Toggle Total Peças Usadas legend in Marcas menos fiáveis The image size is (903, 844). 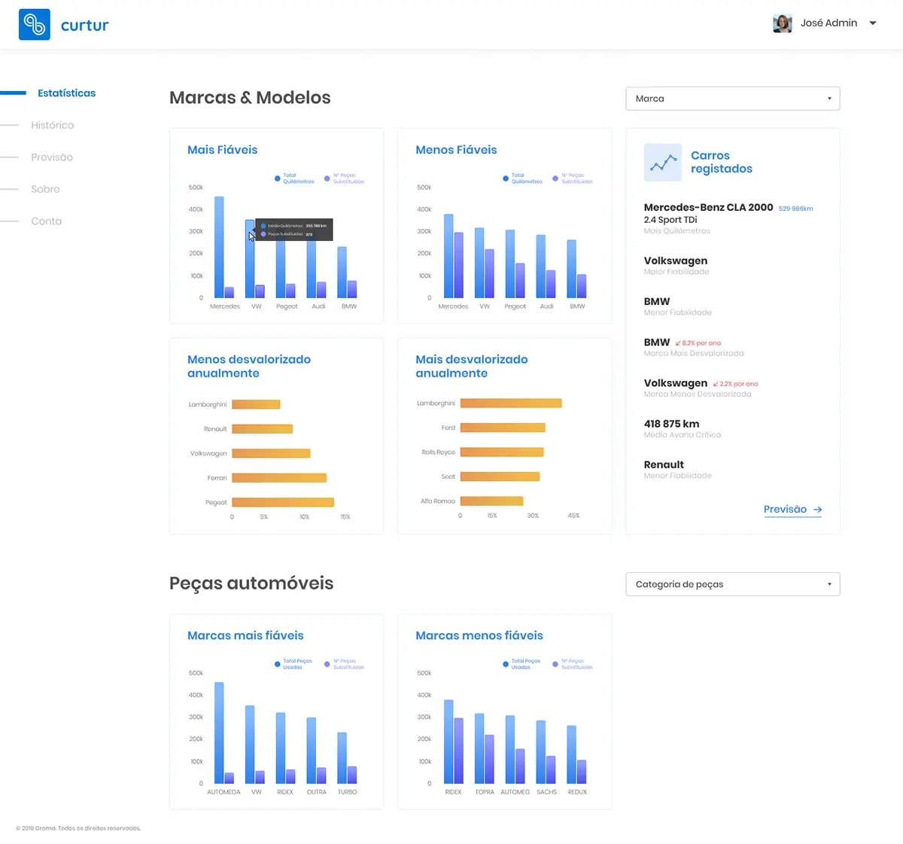pos(521,664)
